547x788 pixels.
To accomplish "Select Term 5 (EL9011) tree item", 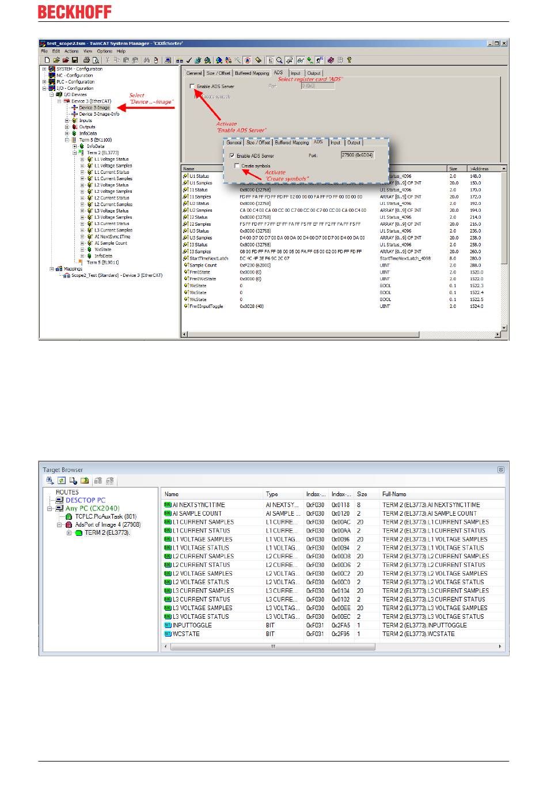I will tap(102, 262).
